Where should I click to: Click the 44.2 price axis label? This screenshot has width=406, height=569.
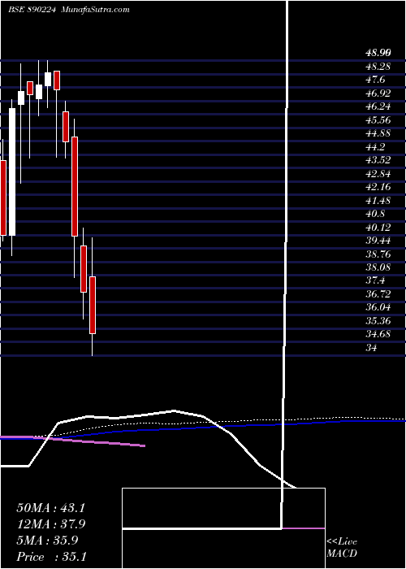pos(375,146)
